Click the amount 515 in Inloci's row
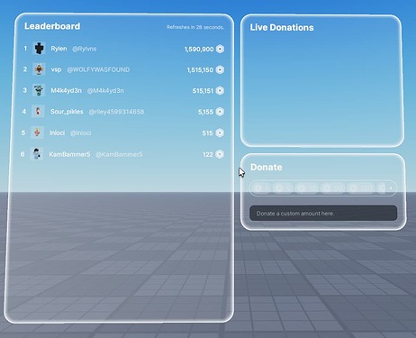The width and height of the screenshot is (416, 338). coord(207,133)
